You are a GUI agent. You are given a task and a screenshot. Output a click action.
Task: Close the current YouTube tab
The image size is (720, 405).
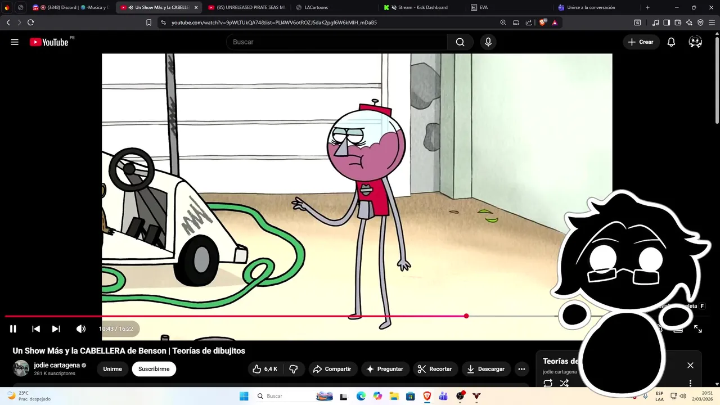pos(196,7)
